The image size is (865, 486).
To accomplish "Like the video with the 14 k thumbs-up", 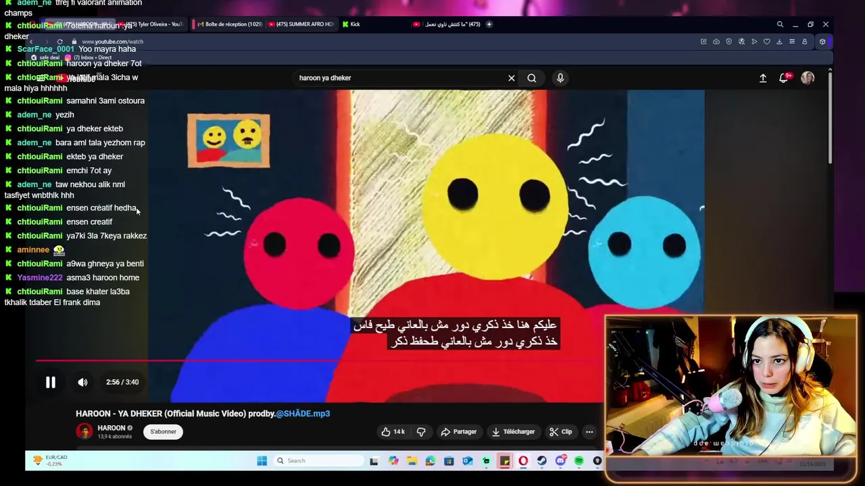I will 393,432.
